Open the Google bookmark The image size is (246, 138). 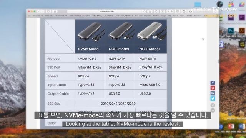[163, 16]
